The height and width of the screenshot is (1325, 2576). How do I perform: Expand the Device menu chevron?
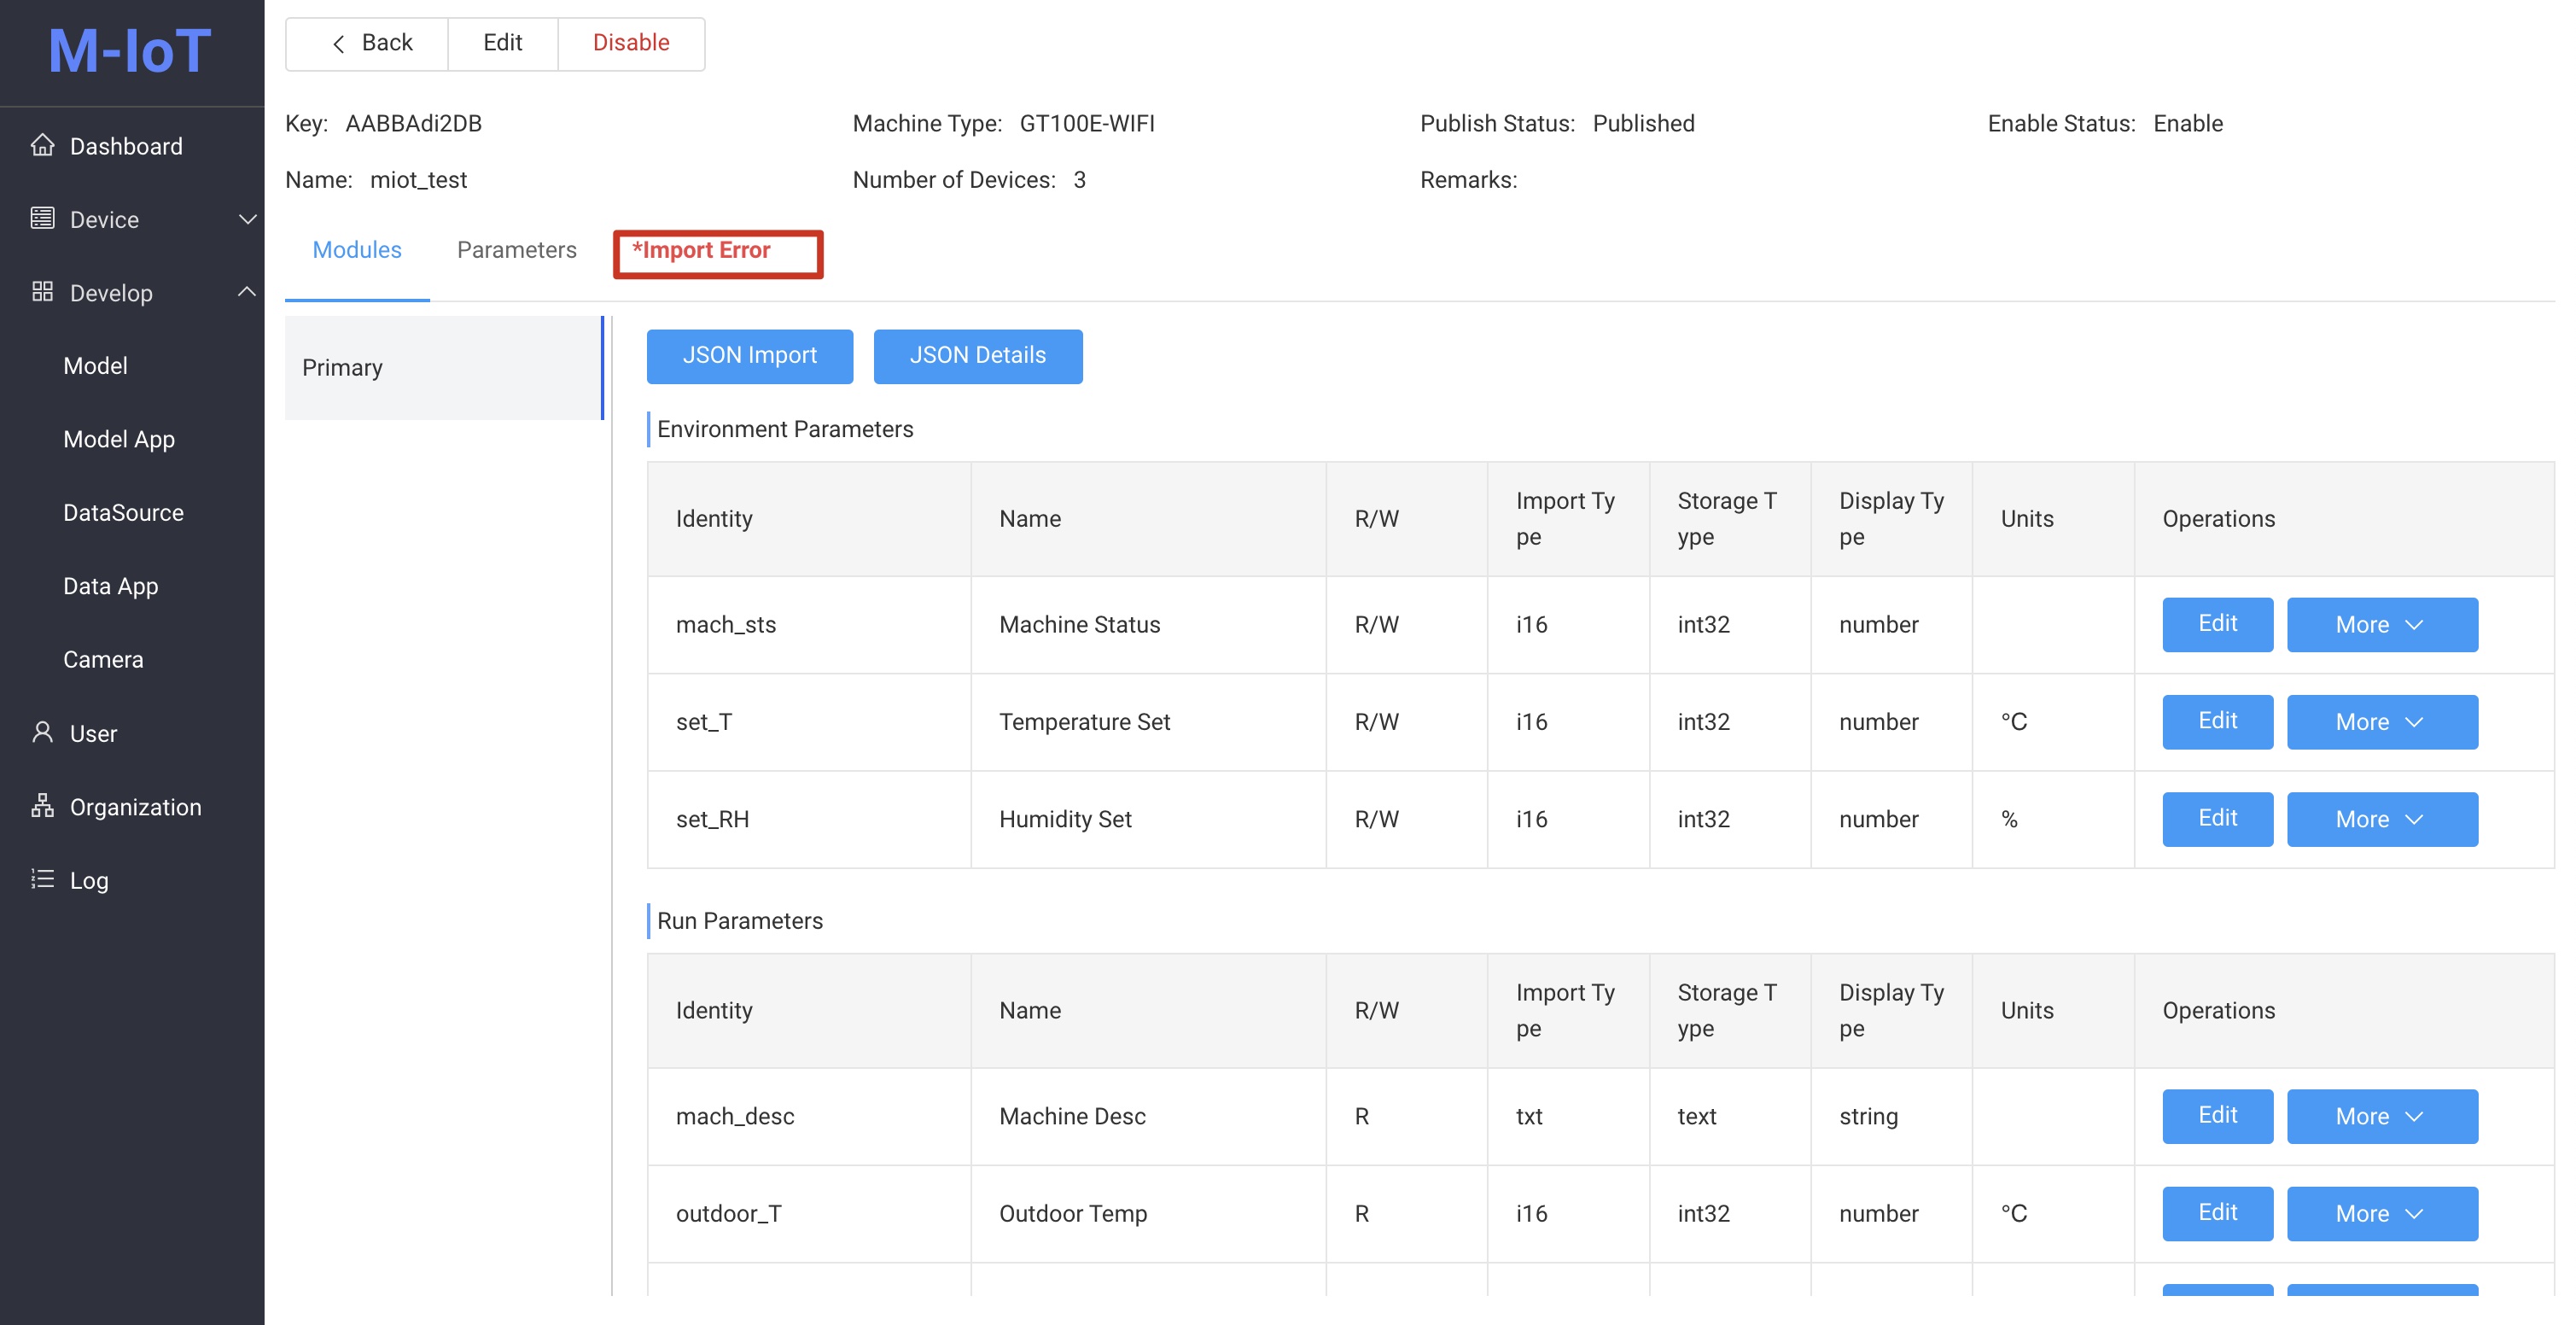point(247,219)
